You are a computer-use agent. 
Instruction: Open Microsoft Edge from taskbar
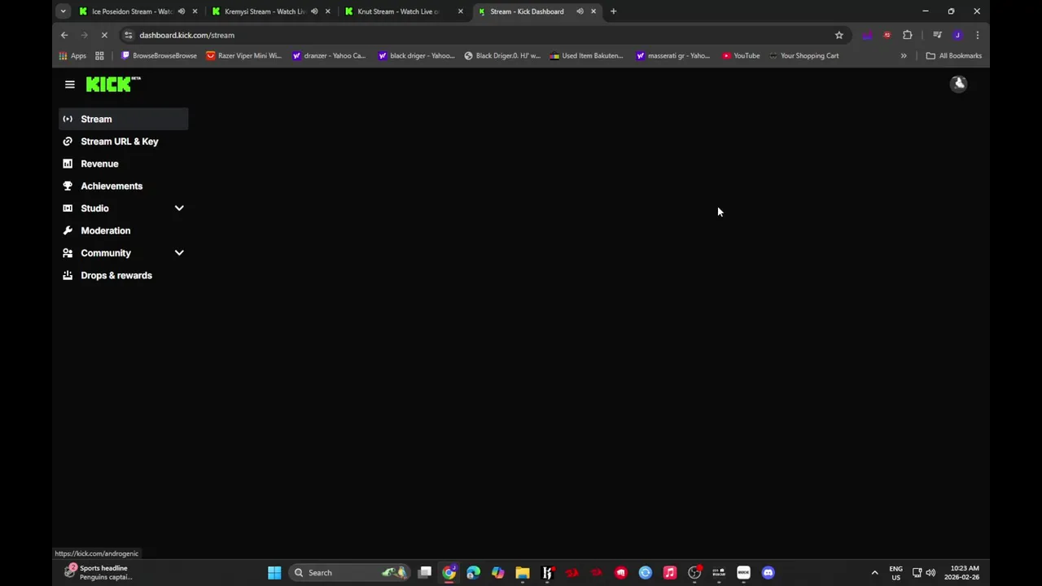point(474,572)
